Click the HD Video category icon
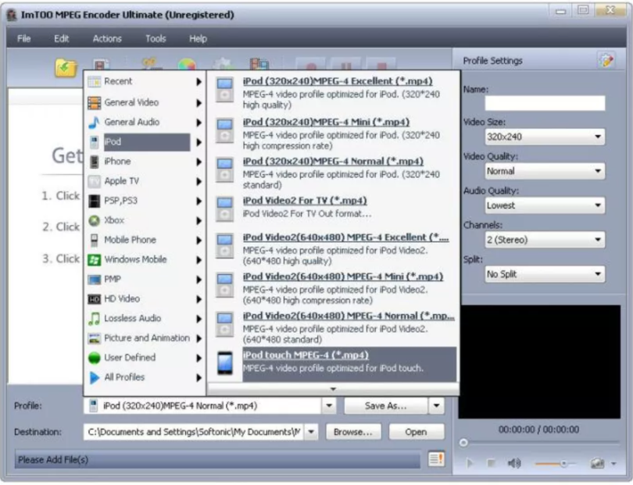The height and width of the screenshot is (485, 633). pyautogui.click(x=94, y=299)
